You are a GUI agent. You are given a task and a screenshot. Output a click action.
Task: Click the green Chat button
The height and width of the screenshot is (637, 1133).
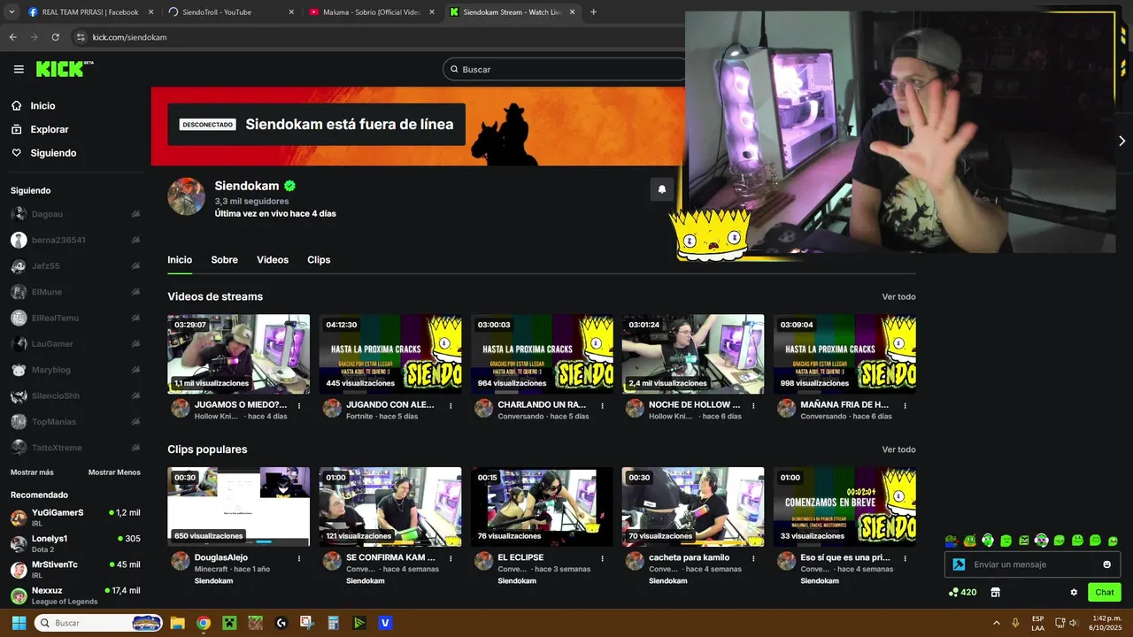(x=1104, y=593)
